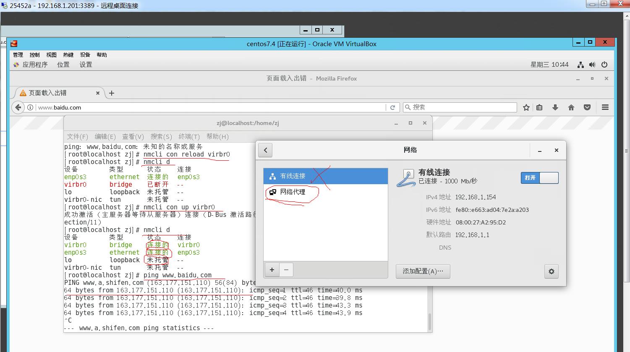Open Firefox hamburger menu
Image resolution: width=630 pixels, height=352 pixels.
click(x=605, y=107)
